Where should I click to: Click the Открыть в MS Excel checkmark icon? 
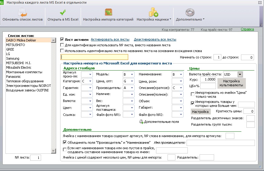[x=63, y=12]
